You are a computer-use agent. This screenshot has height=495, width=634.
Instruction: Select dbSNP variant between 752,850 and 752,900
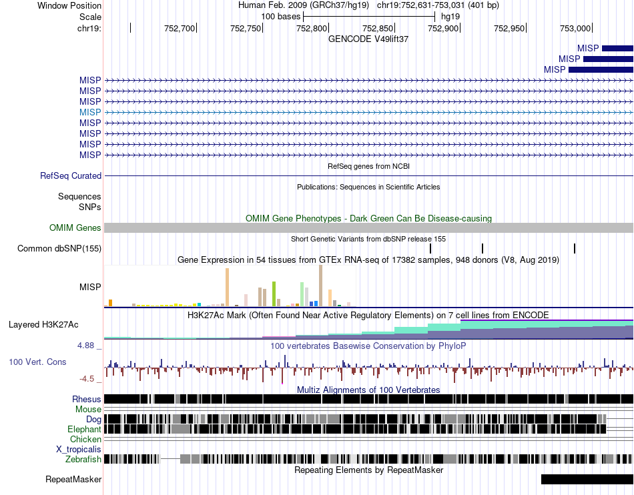tap(430, 249)
